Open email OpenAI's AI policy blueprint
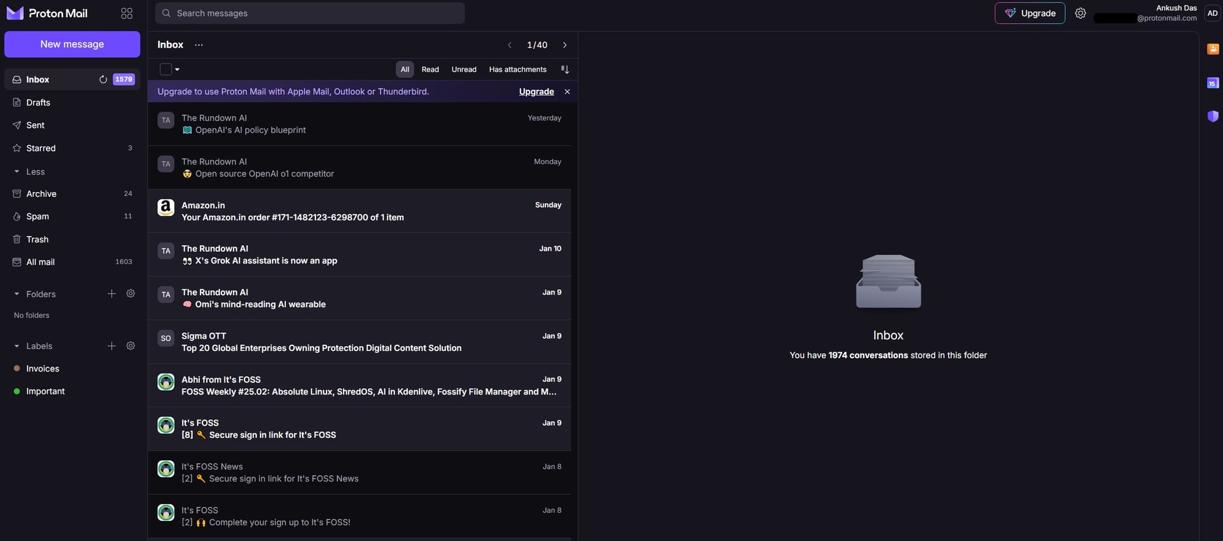This screenshot has width=1223, height=541. pos(360,124)
